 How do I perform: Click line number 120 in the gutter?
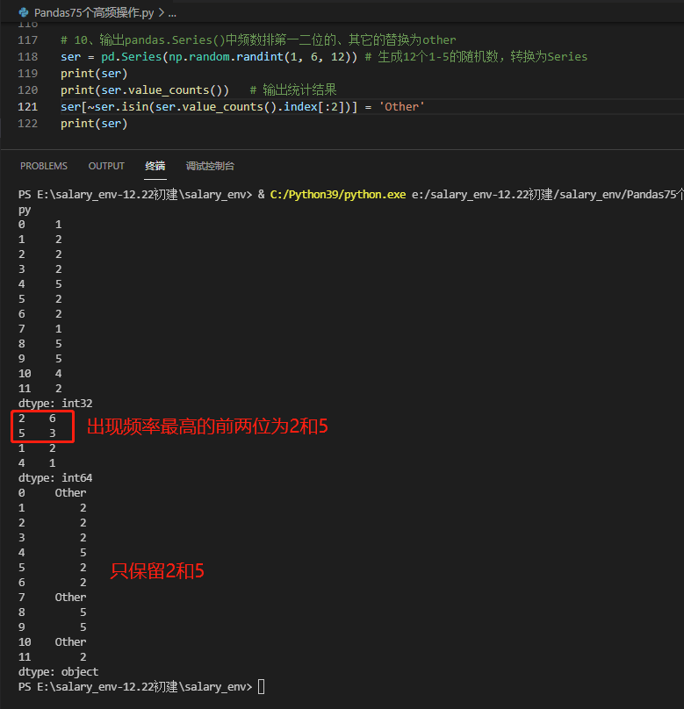27,90
